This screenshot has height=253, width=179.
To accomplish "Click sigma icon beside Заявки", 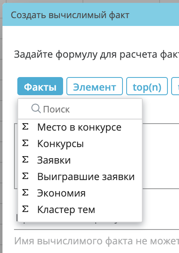I will point(25,160).
